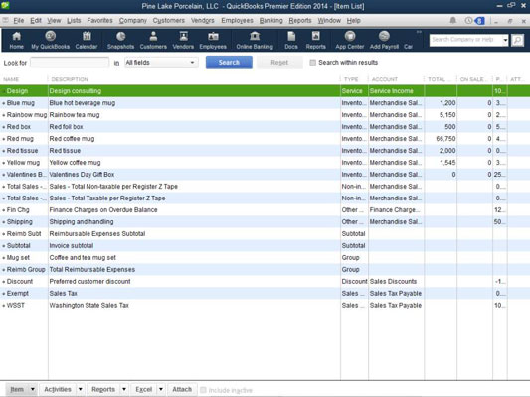
Task: Open the Item button dropdown arrow
Action: coord(33,389)
